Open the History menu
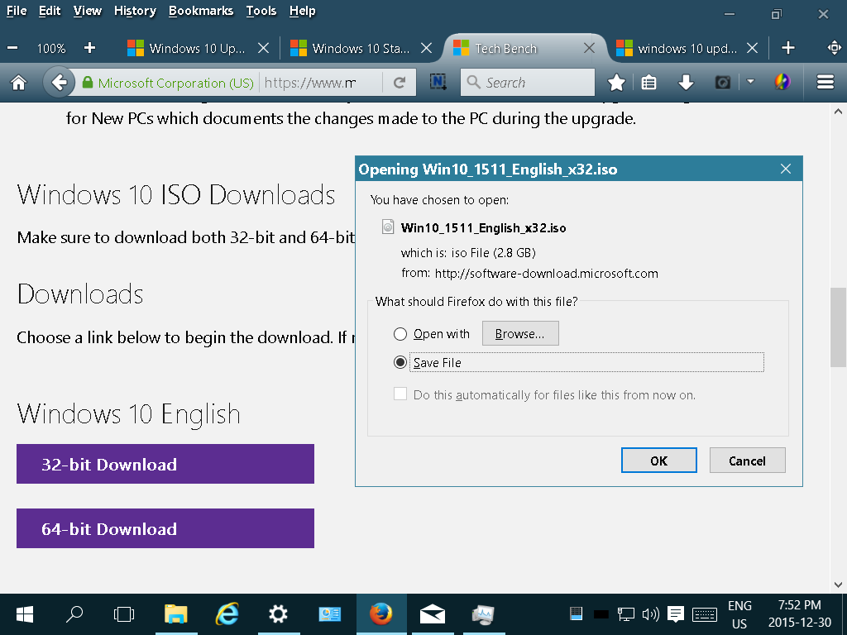847x635 pixels. coord(135,11)
